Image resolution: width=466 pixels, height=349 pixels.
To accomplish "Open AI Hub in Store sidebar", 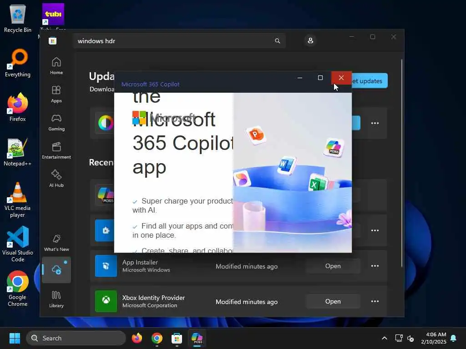I will [56, 179].
